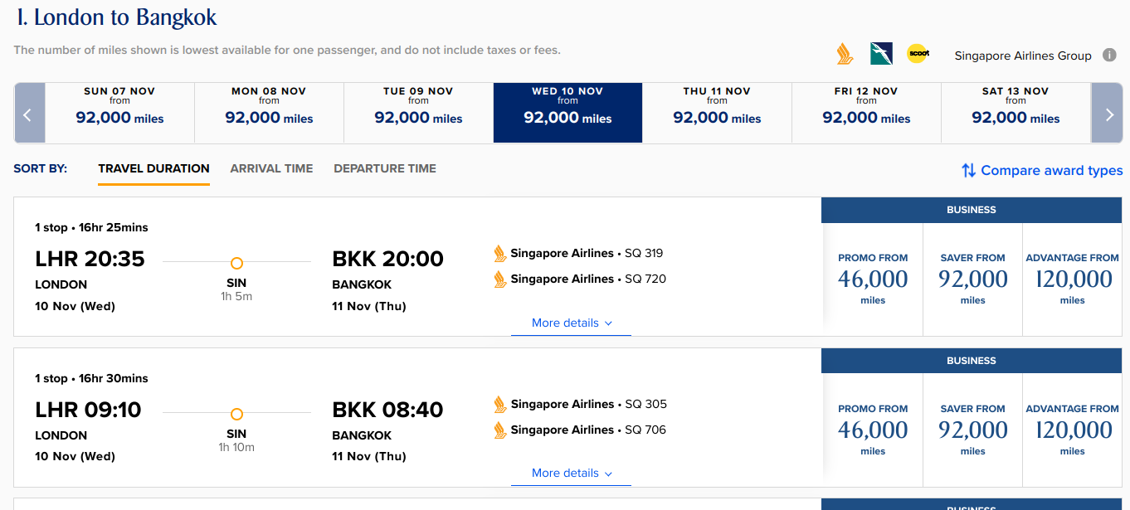Screen dimensions: 1130x510
Task: Click the SIN stopover circle in second flight
Action: [x=236, y=414]
